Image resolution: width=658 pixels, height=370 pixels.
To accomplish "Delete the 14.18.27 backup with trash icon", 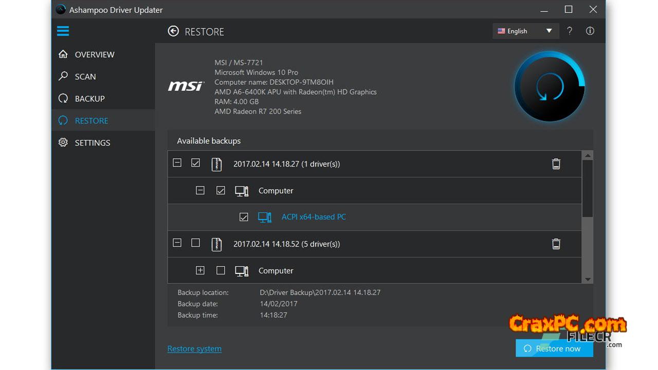I will tap(556, 164).
